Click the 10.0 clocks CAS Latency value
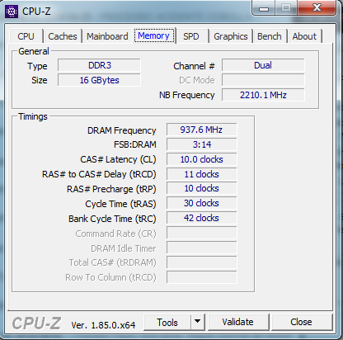 [x=201, y=159]
